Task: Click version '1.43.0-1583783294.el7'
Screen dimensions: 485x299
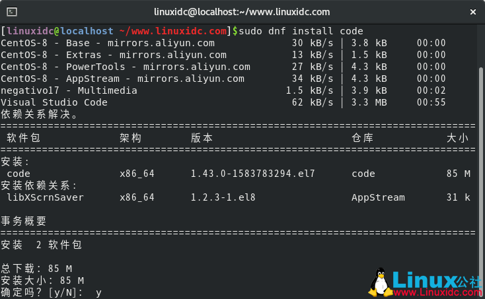Action: [x=252, y=174]
